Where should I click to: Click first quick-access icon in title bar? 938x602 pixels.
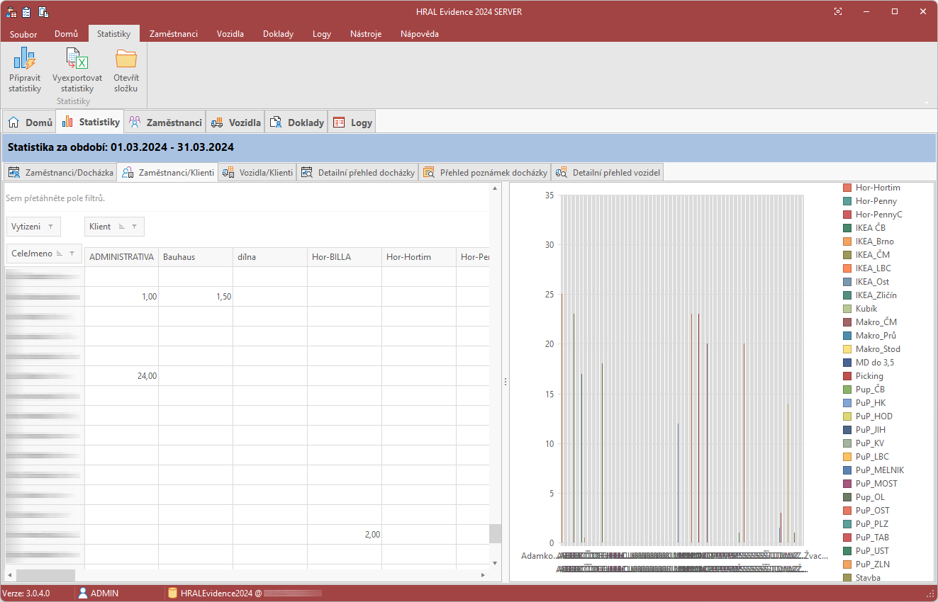click(x=11, y=11)
